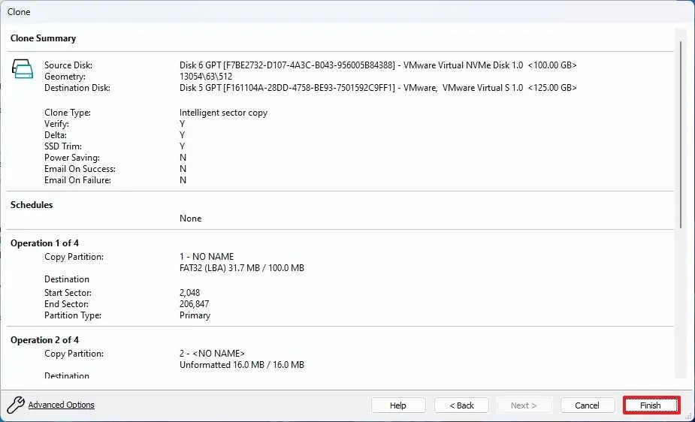Screen dimensions: 695x422
Task: Select FAT32 (LBA) 31.7 MB / 100.0 MB text
Action: [242, 268]
